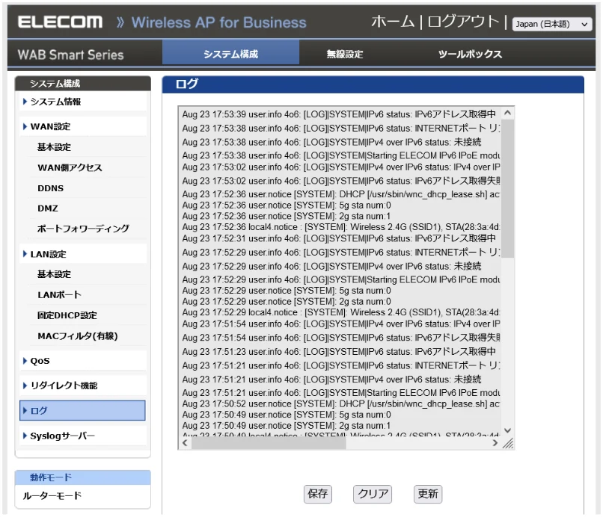The image size is (603, 517).
Task: Open DMZ settings page
Action: pyautogui.click(x=48, y=208)
